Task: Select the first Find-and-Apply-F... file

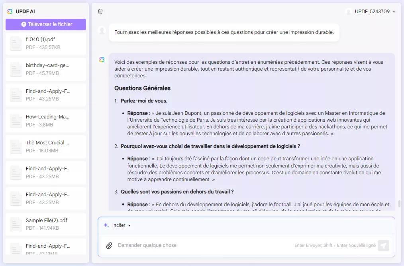Action: tap(45, 95)
